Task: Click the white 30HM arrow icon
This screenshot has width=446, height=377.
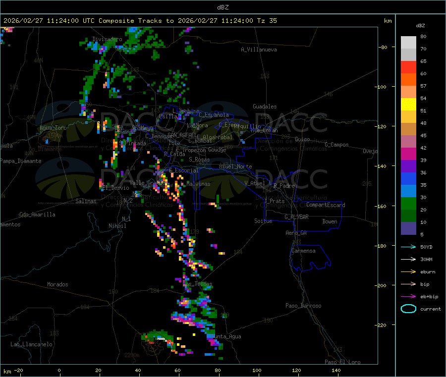Action: point(408,259)
